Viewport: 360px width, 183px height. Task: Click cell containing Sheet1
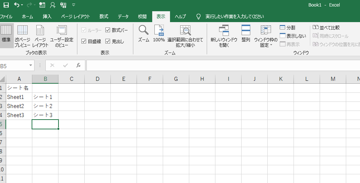[x=19, y=97]
